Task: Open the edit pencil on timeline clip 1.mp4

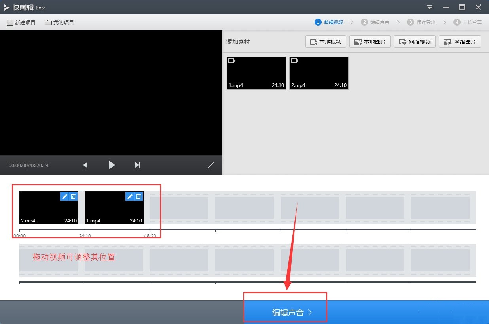Action: (130, 196)
